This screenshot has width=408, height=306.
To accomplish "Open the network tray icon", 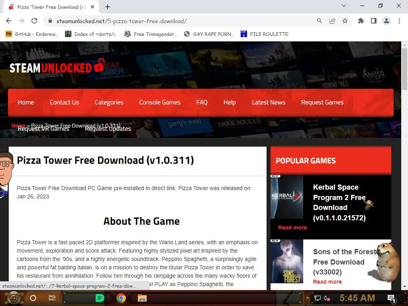I will [318, 298].
